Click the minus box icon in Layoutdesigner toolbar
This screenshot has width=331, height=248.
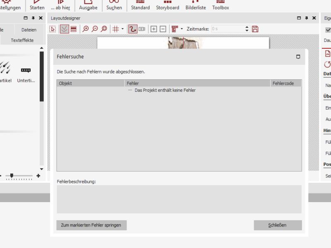click(163, 29)
